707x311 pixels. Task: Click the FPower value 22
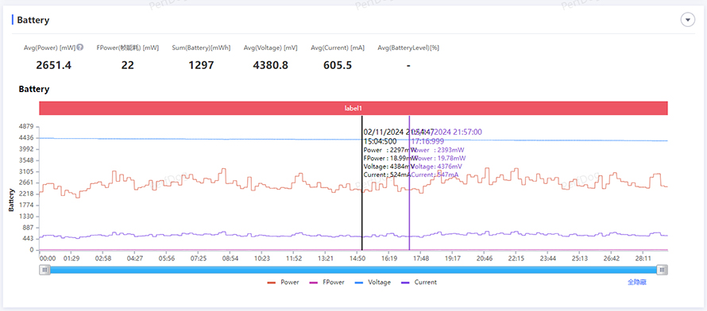coord(128,65)
